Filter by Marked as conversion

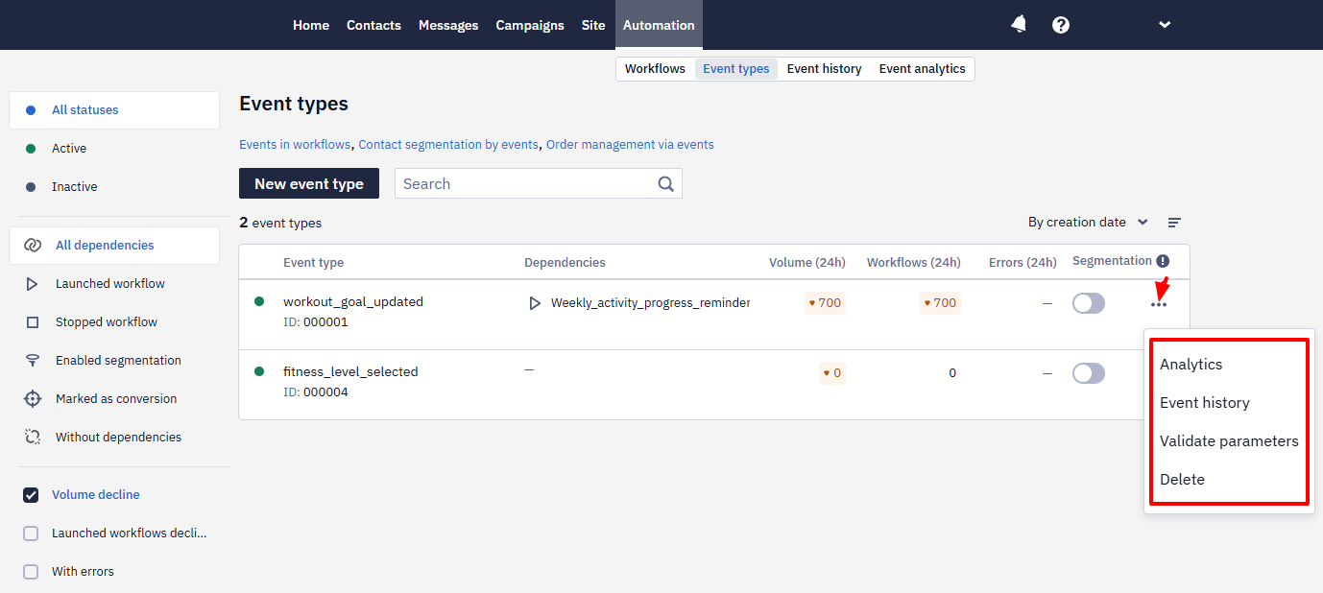pos(114,399)
